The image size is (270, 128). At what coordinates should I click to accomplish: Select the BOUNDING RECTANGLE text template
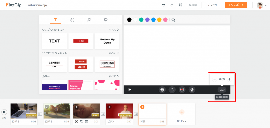107,64
